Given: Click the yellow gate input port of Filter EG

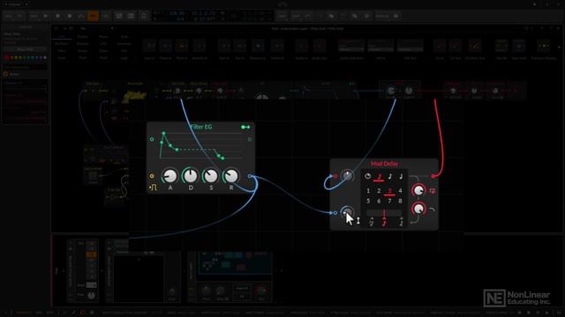Looking at the screenshot, I should click(x=152, y=176).
